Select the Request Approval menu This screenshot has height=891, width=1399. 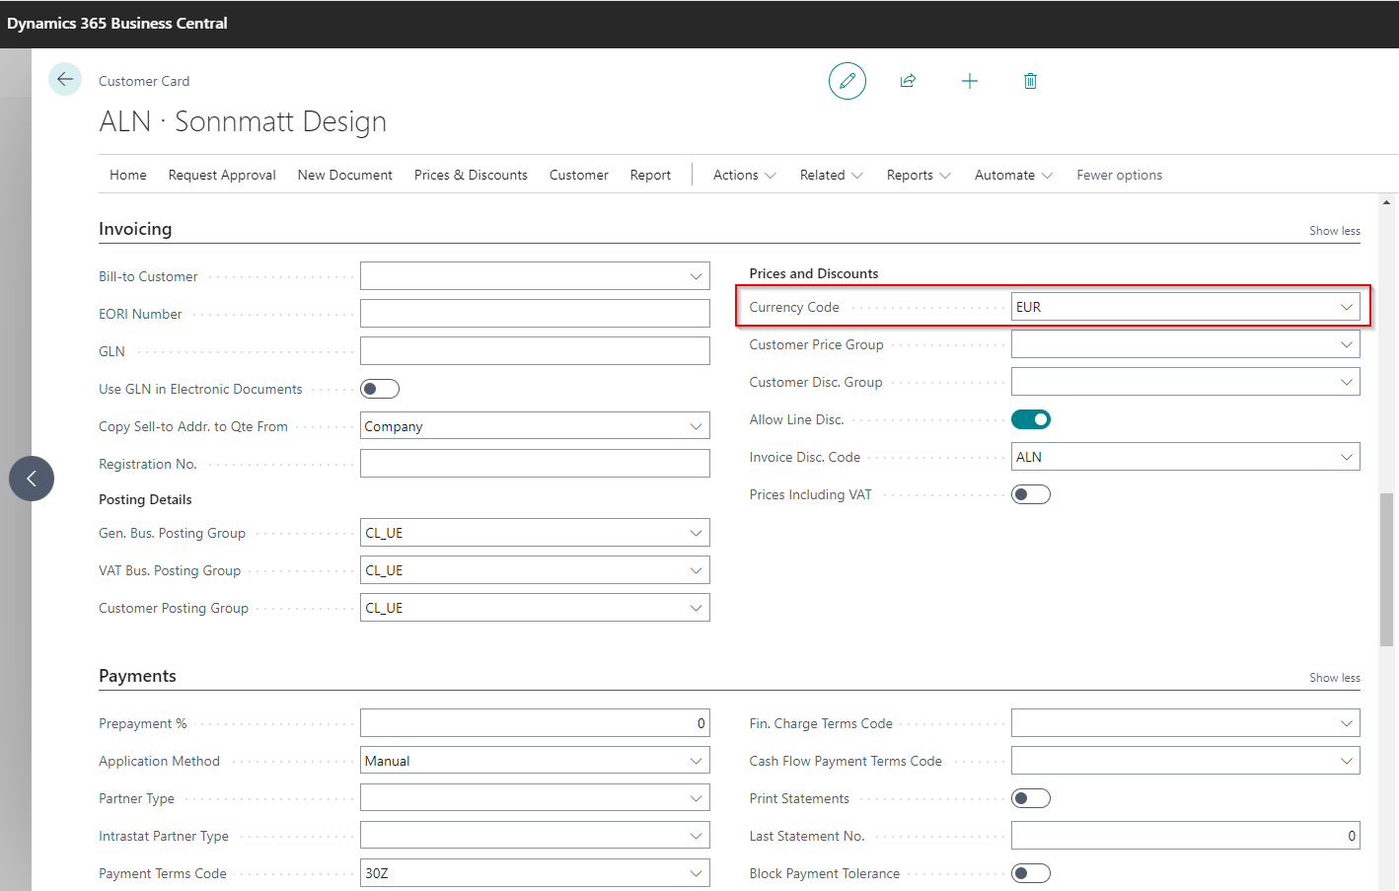coord(222,175)
